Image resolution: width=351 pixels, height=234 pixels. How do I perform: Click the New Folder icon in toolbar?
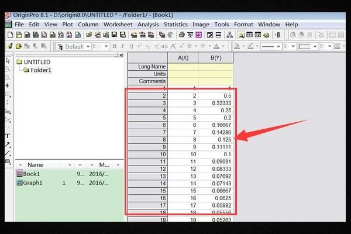19,35
